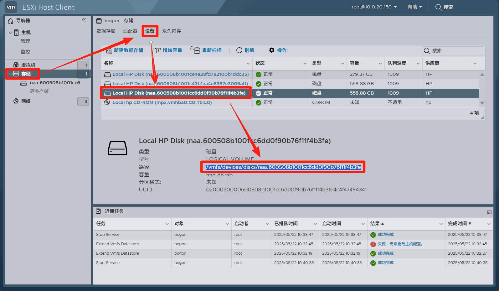Viewport: 499px width, 291px height.
Task: Click the global search magnifier icon in header
Action: pyautogui.click(x=438, y=7)
